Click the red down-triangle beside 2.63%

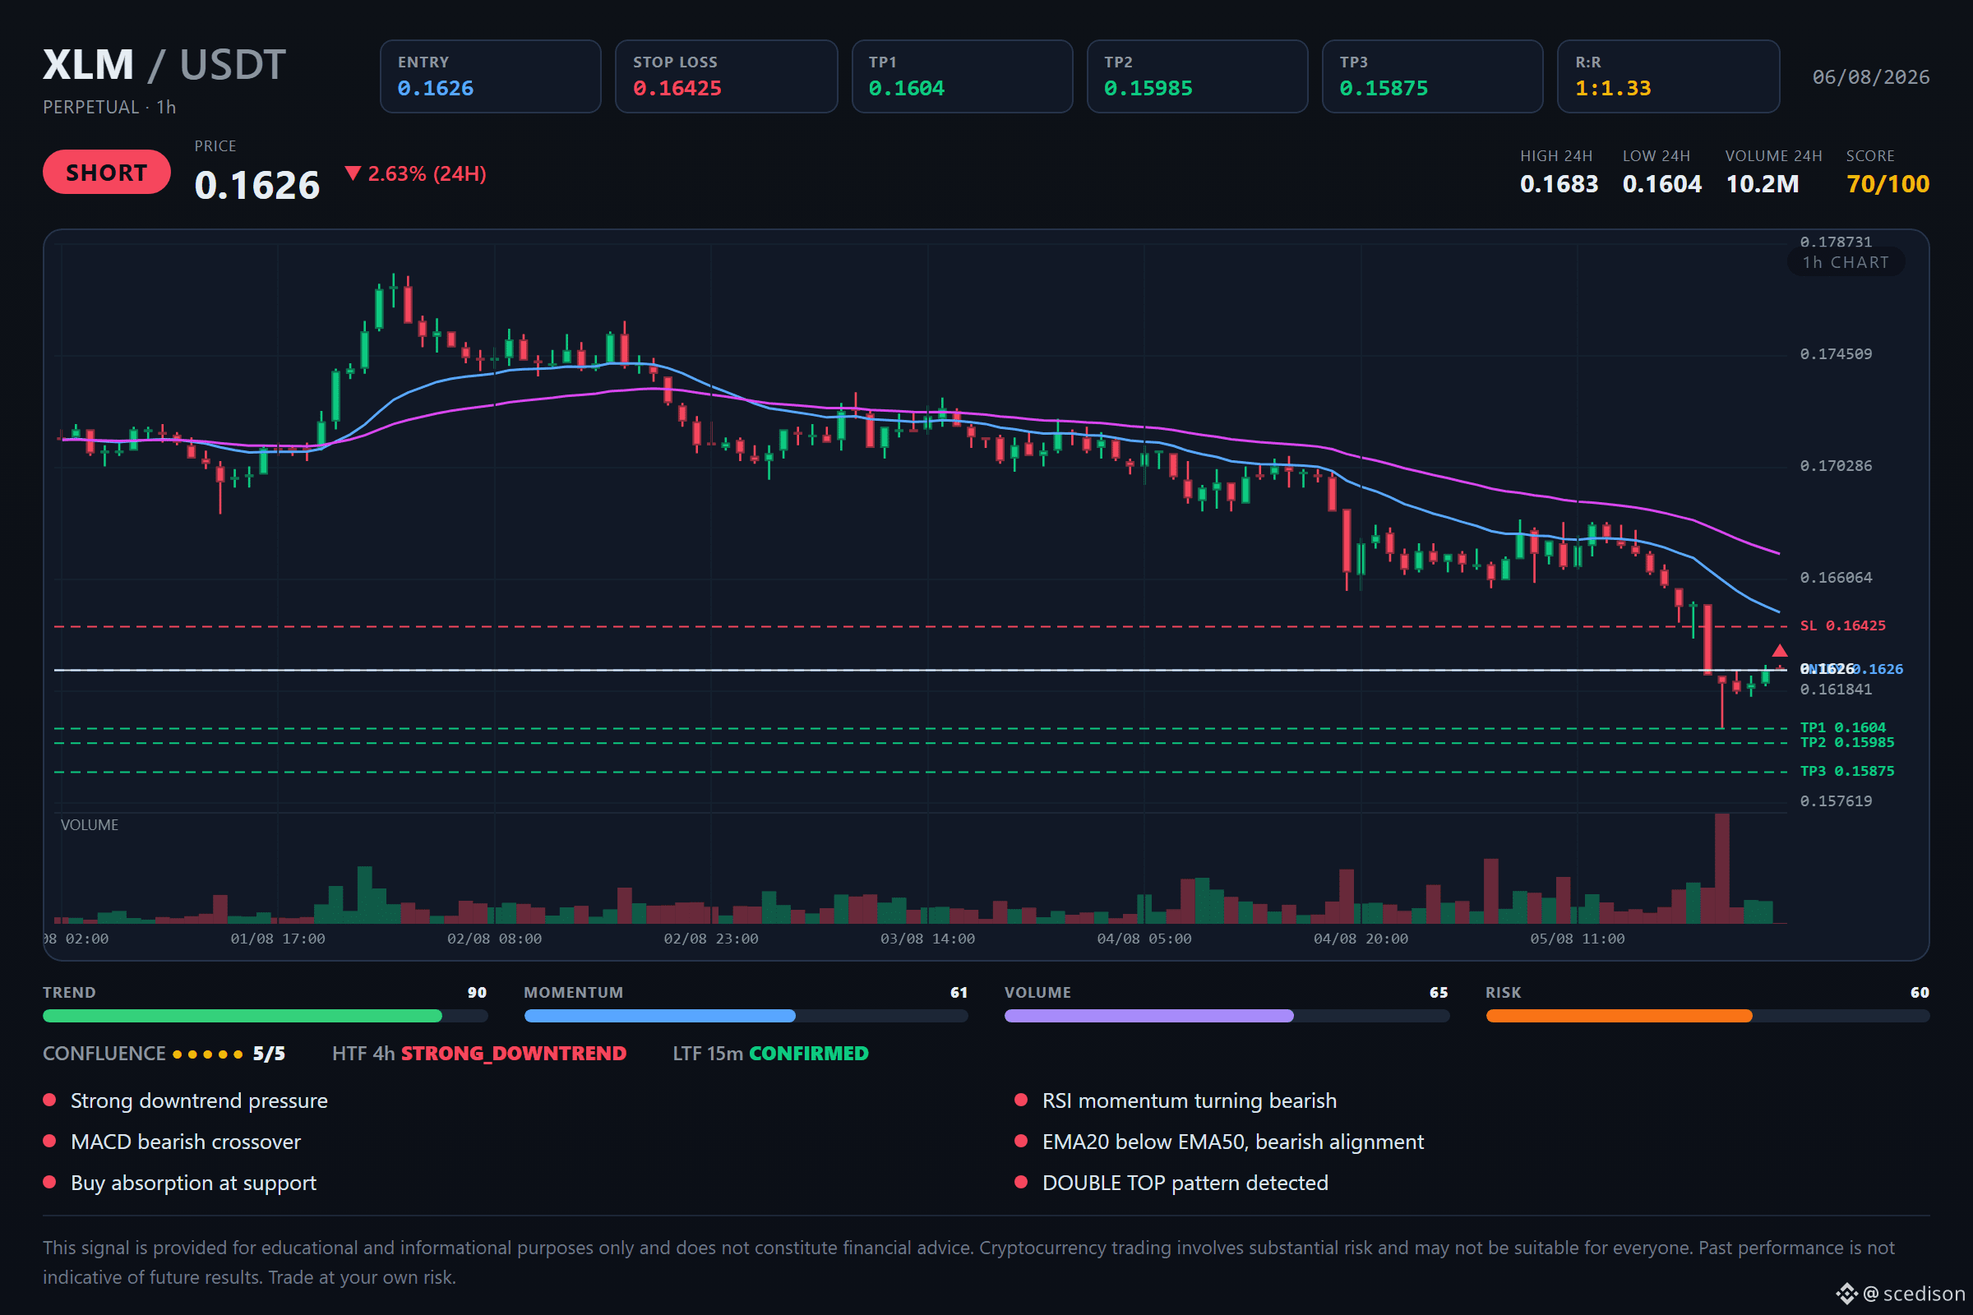pyautogui.click(x=353, y=173)
